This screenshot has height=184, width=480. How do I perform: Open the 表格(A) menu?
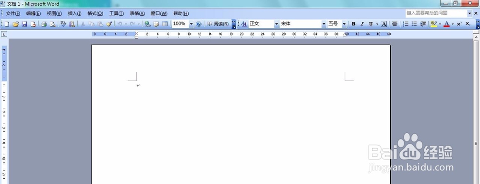click(137, 13)
